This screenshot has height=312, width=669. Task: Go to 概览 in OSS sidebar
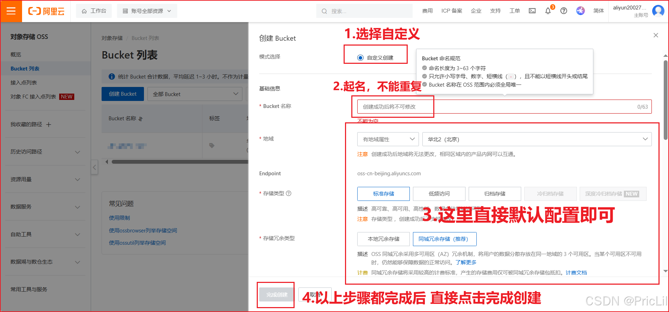click(x=16, y=54)
